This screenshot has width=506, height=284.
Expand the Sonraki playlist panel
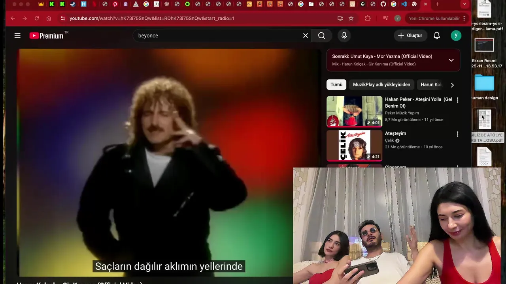click(451, 60)
